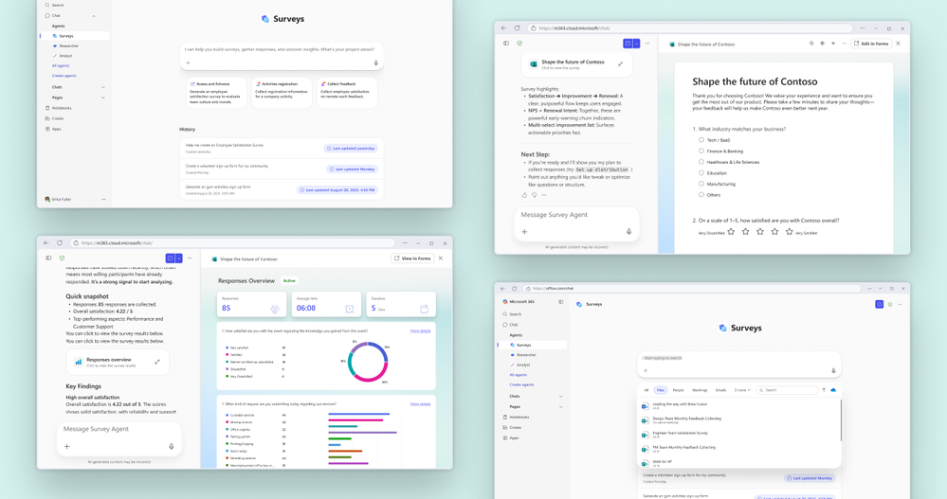Select the Tech / SaaS industry option
The width and height of the screenshot is (947, 499).
[701, 140]
